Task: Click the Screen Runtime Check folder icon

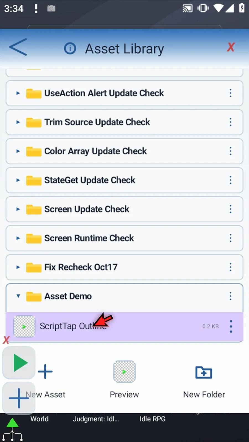Action: pos(34,238)
